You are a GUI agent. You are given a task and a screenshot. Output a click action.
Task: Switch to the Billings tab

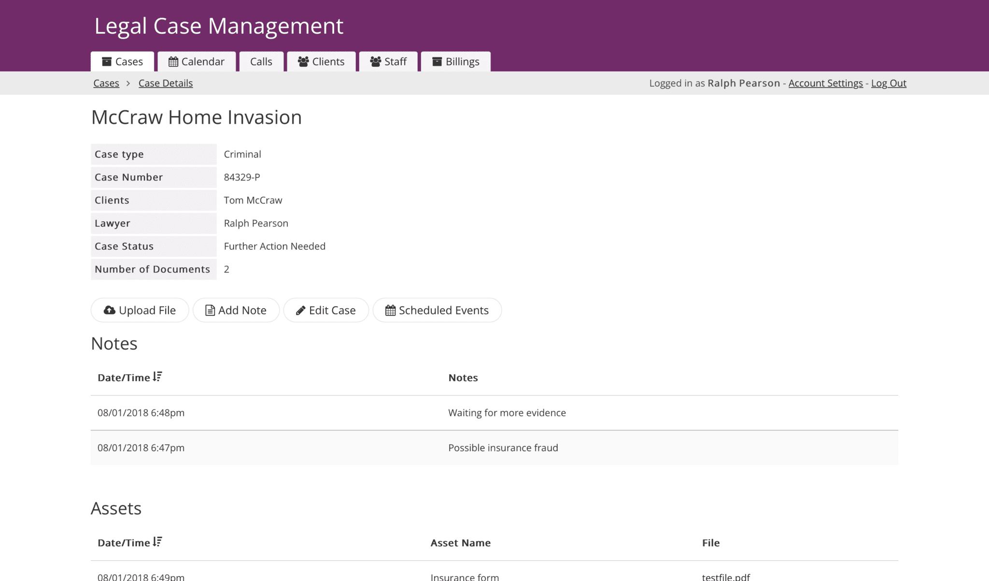pyautogui.click(x=462, y=62)
